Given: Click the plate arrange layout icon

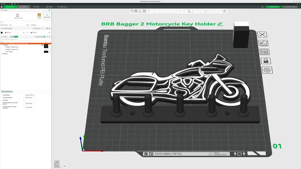Looking at the screenshot, I should click(264, 52).
